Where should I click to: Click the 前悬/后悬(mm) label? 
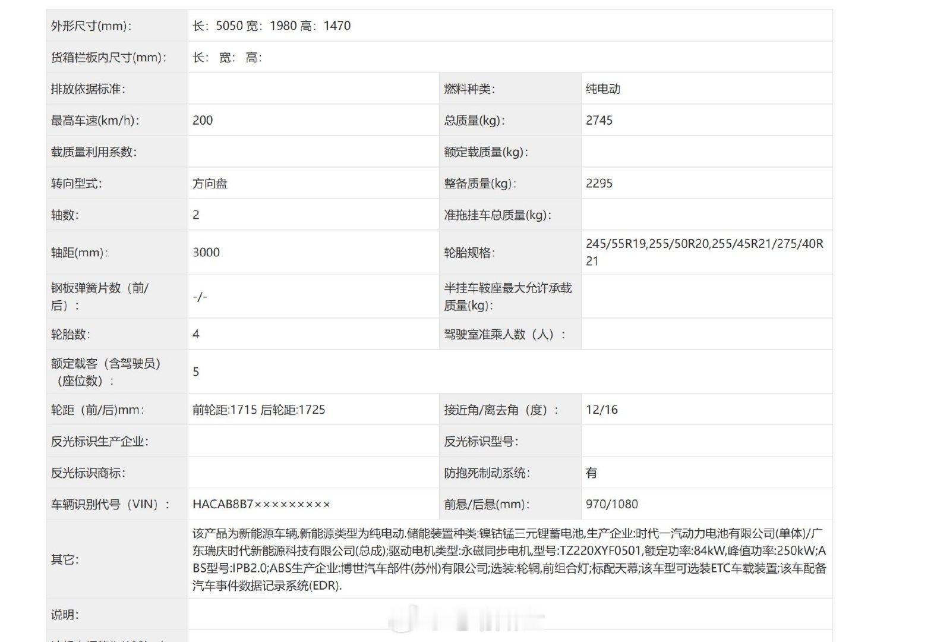click(x=487, y=504)
